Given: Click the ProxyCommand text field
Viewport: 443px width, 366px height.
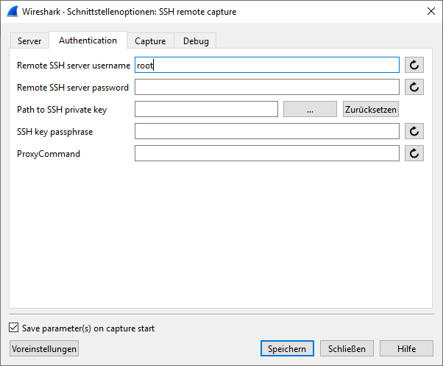Looking at the screenshot, I should point(266,154).
